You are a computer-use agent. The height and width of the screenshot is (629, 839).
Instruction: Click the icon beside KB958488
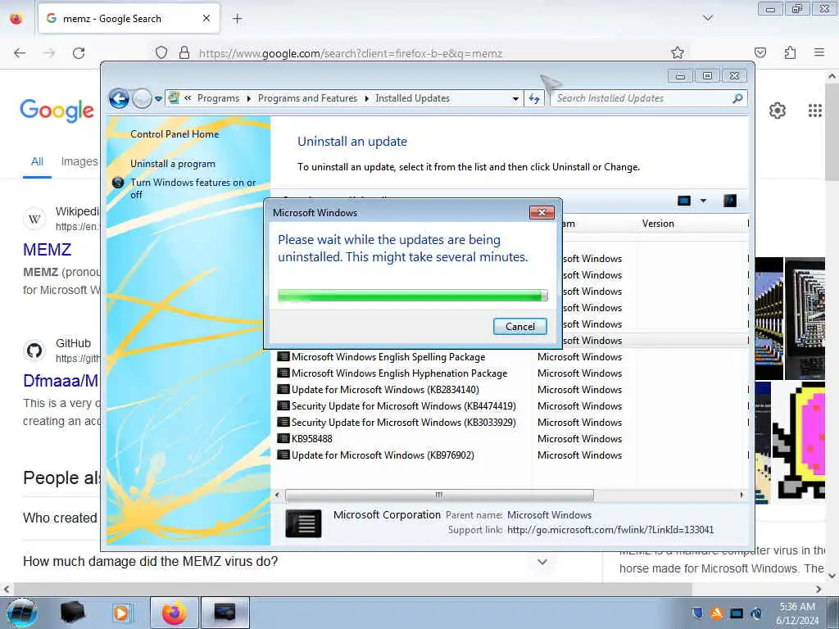283,439
